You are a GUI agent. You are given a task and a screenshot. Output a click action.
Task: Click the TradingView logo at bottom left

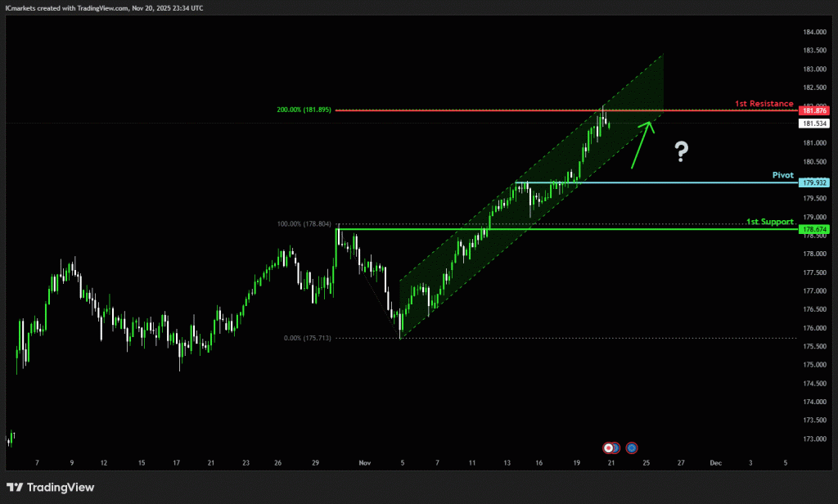(x=51, y=488)
